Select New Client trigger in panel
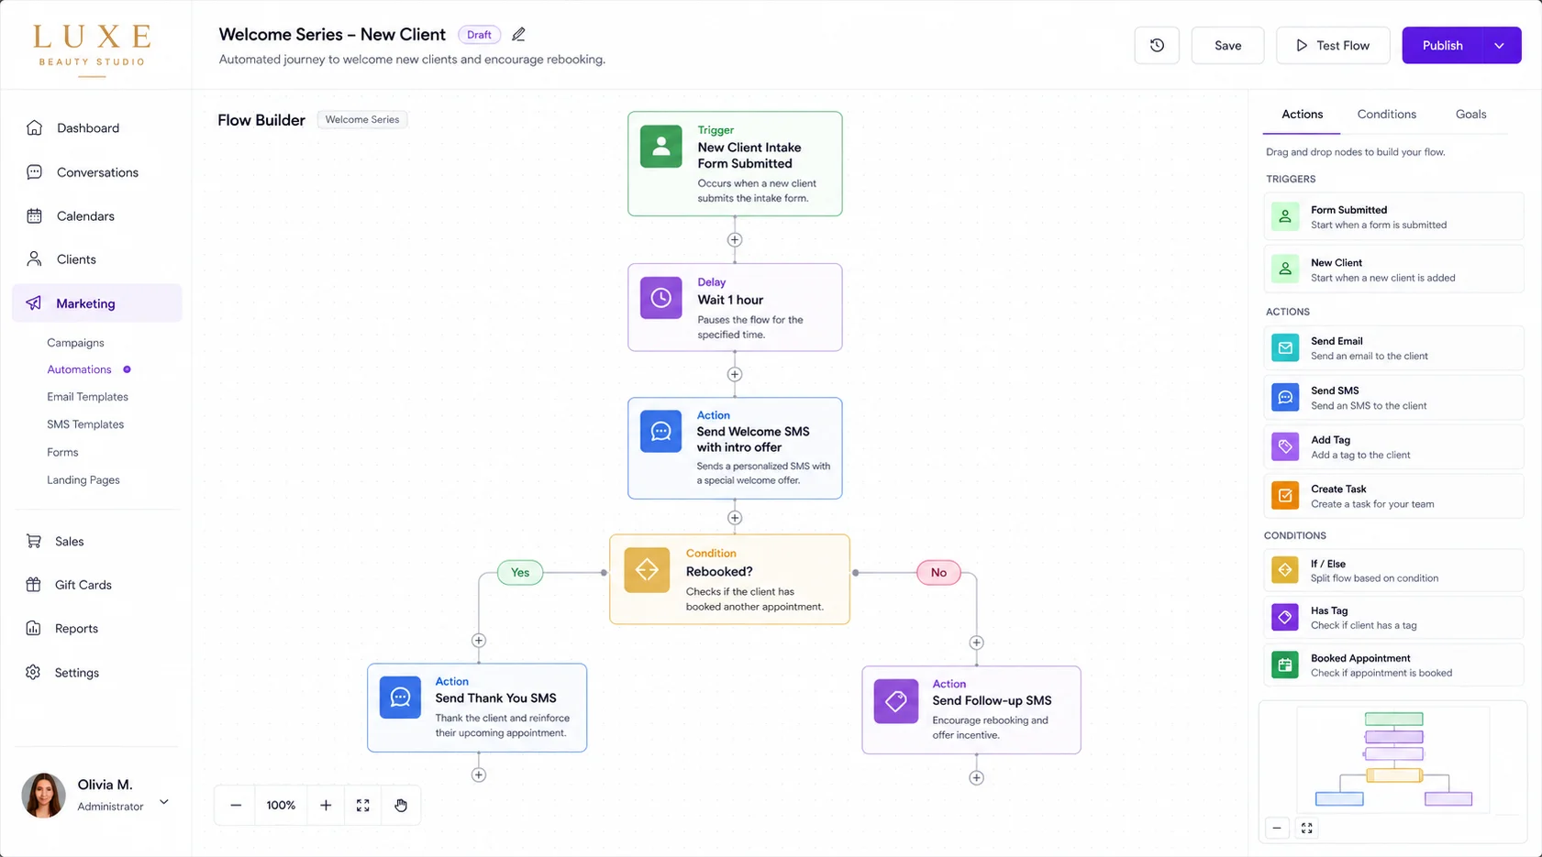Screen dimensions: 1542x857 1393,269
